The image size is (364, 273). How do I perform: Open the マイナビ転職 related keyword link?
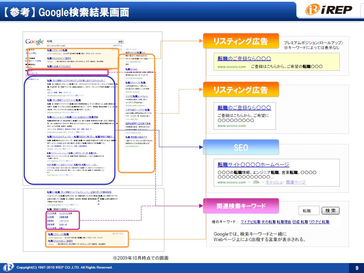[250, 222]
